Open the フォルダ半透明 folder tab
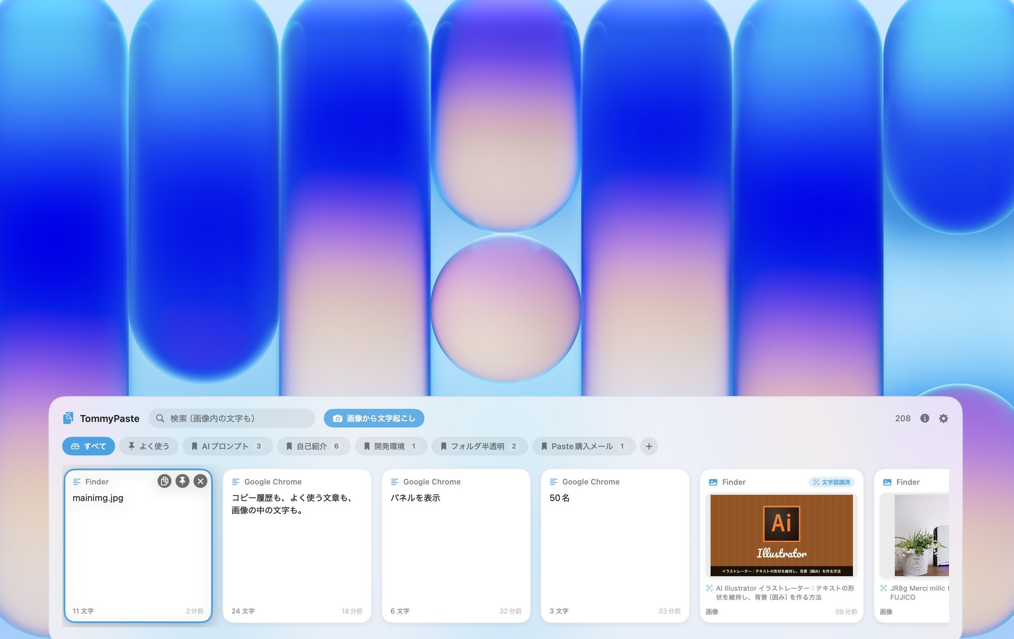Viewport: 1014px width, 639px height. (480, 446)
